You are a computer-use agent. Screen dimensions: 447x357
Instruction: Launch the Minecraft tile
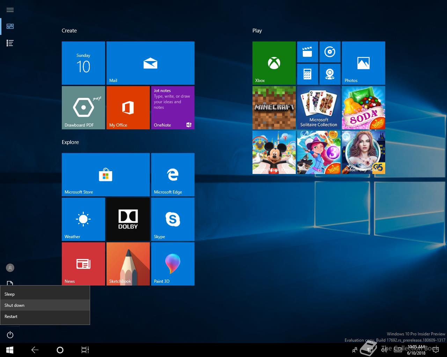(274, 108)
